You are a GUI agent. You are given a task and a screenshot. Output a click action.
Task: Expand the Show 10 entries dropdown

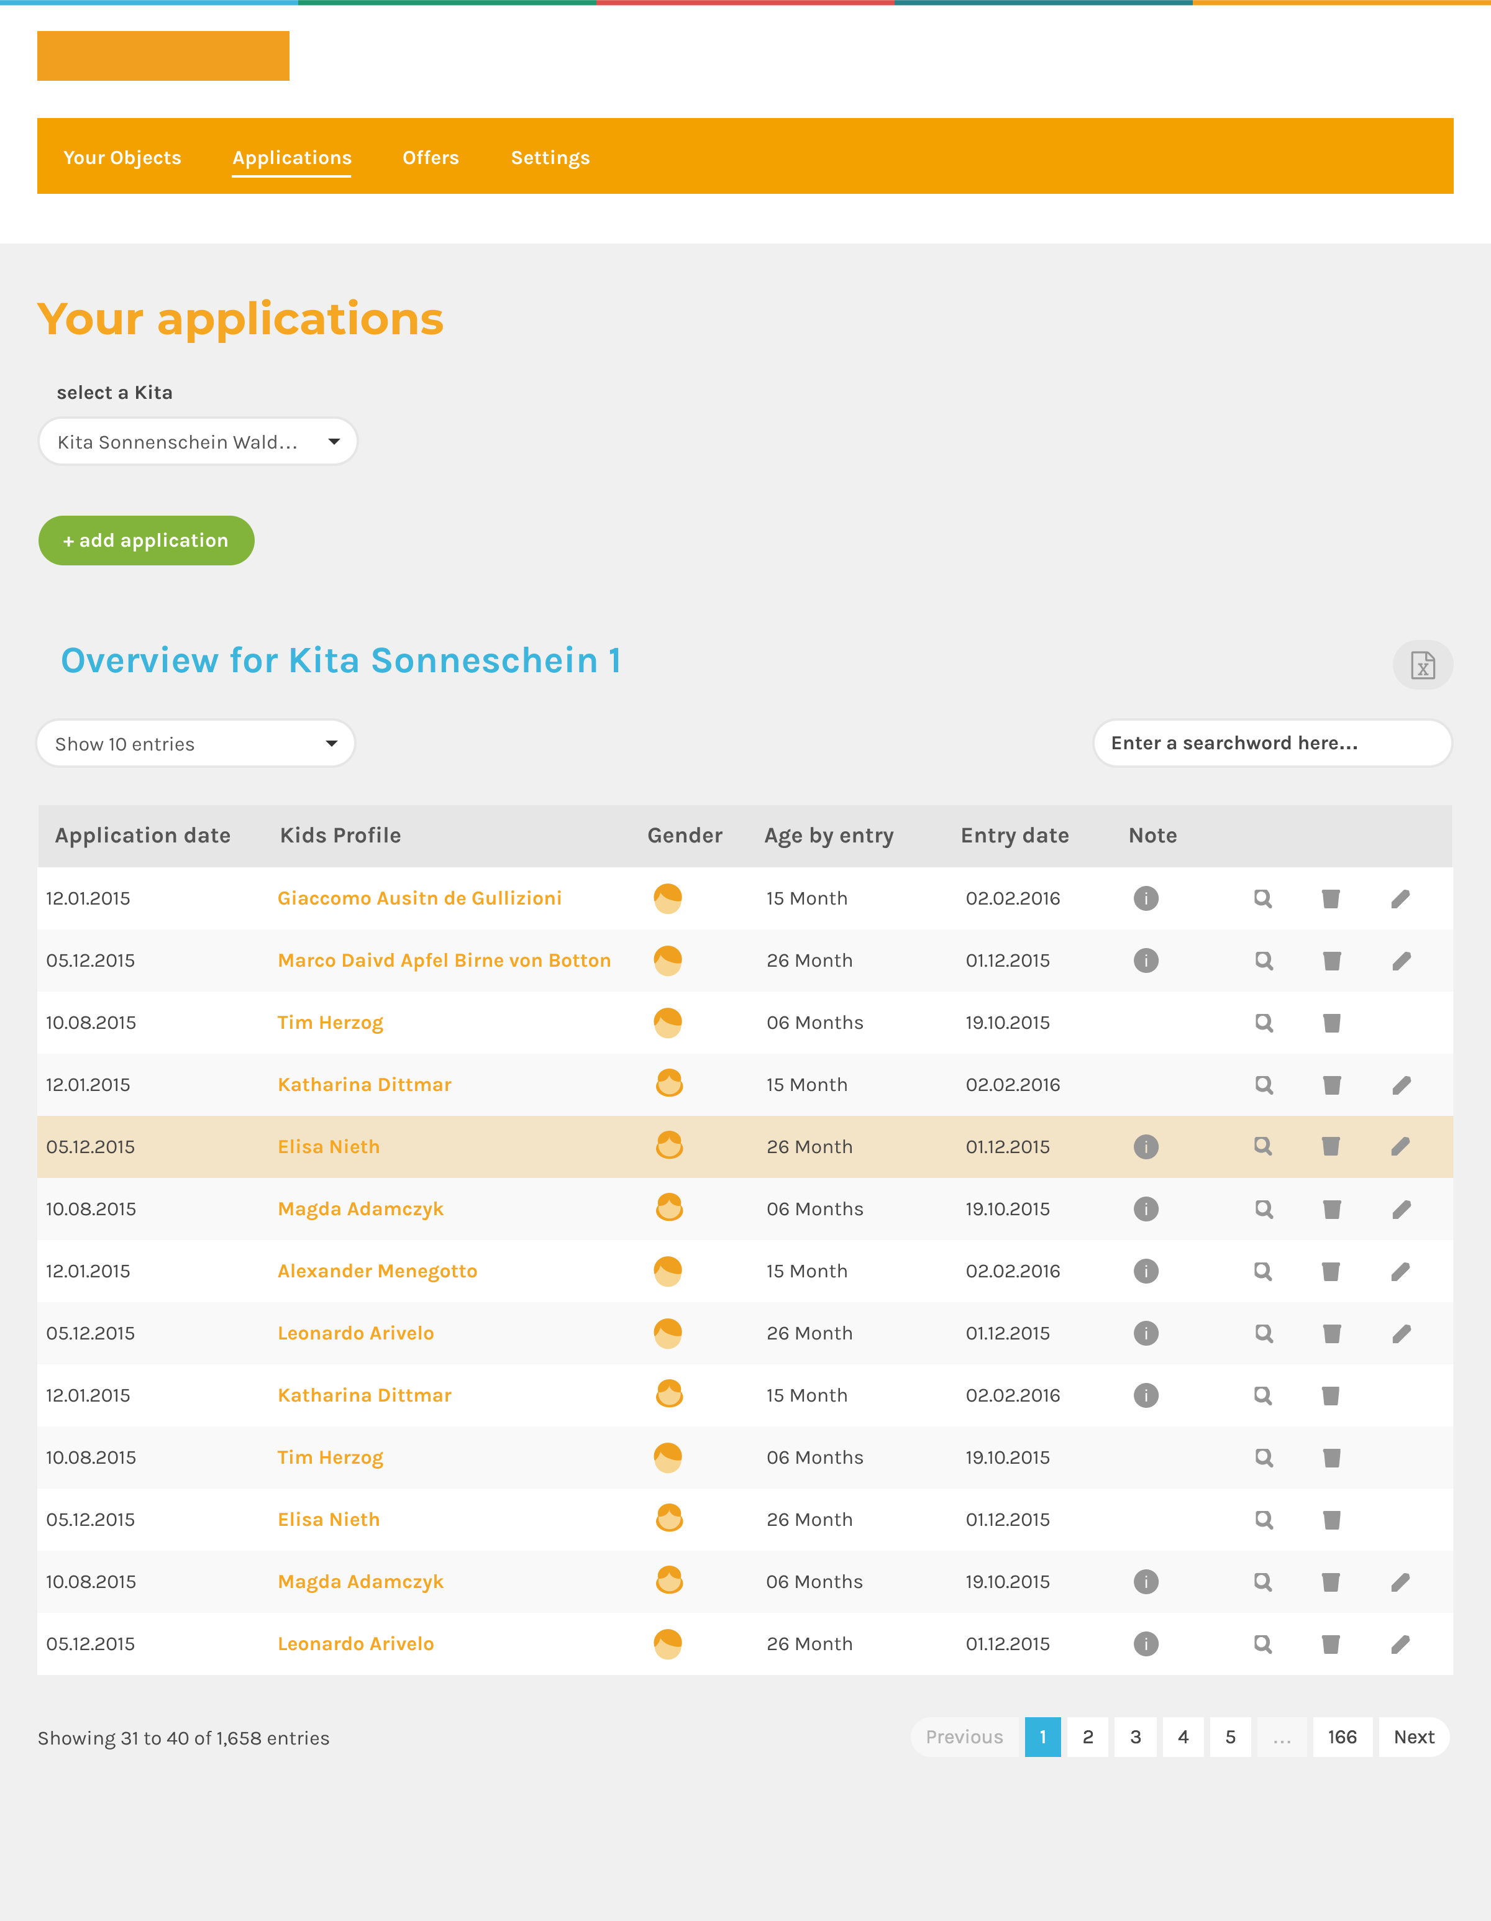tap(195, 744)
